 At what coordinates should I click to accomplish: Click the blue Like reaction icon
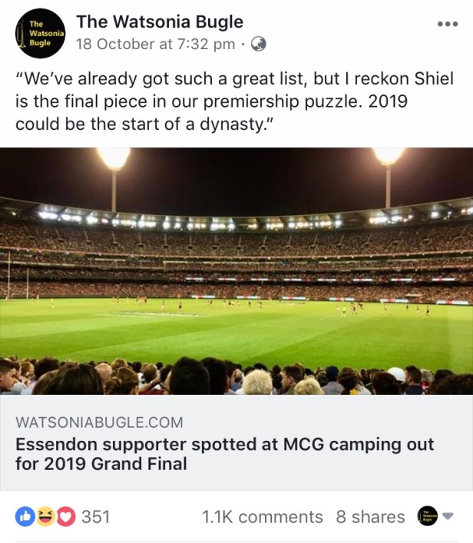[x=25, y=517]
